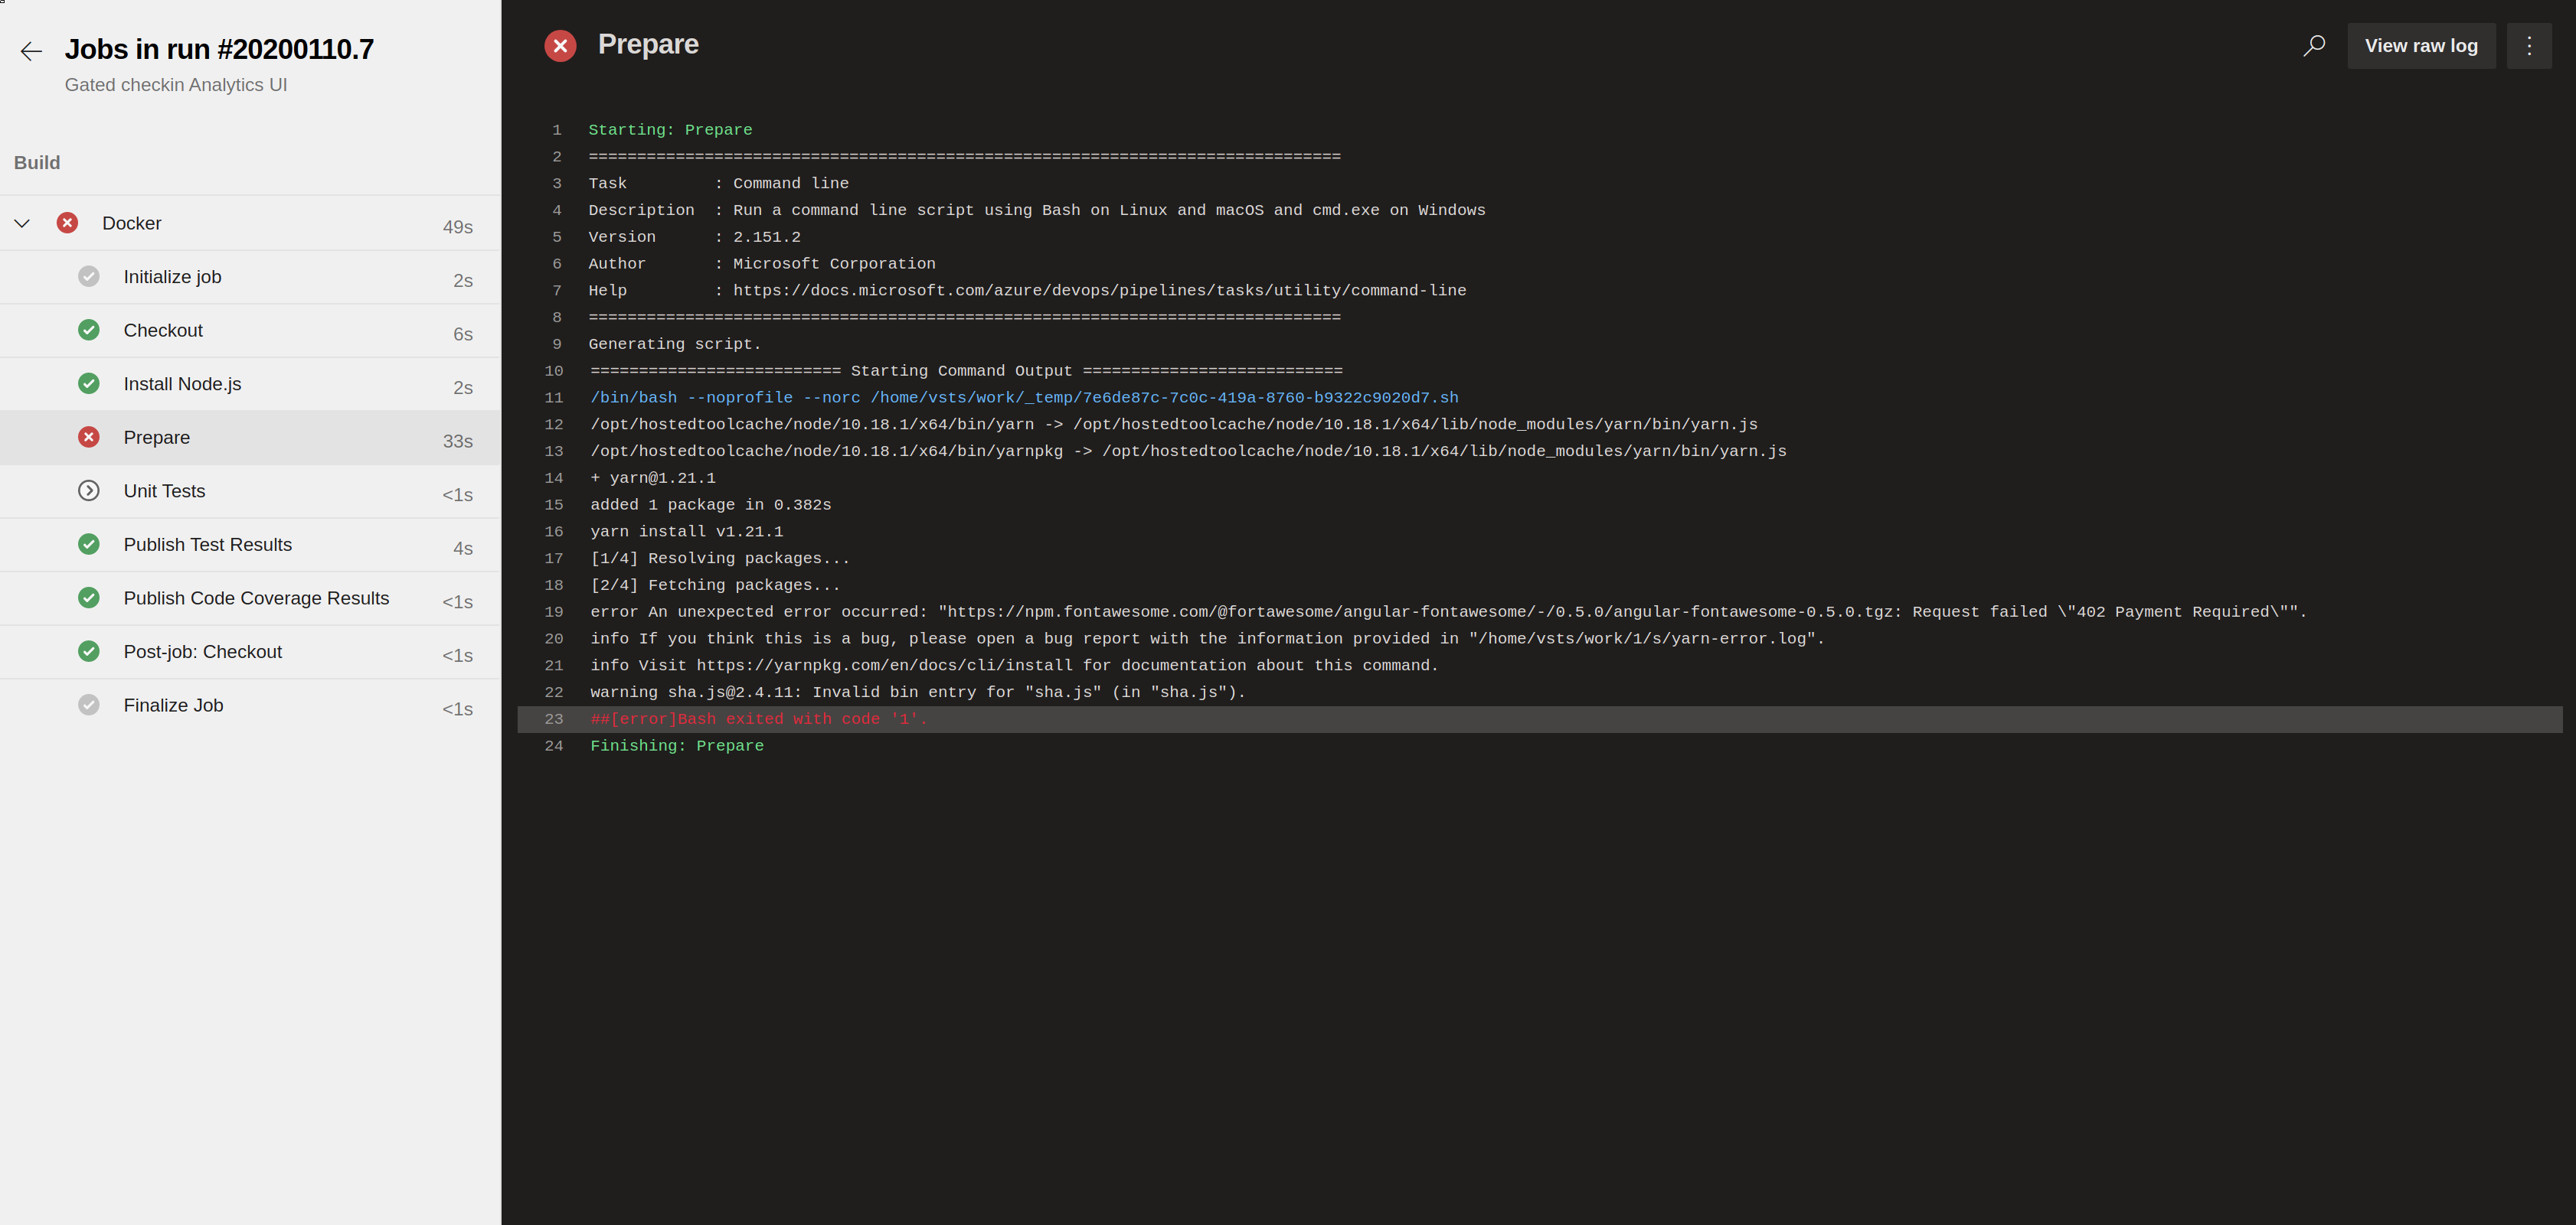
Task: Click the Docker job row label
Action: 131,223
